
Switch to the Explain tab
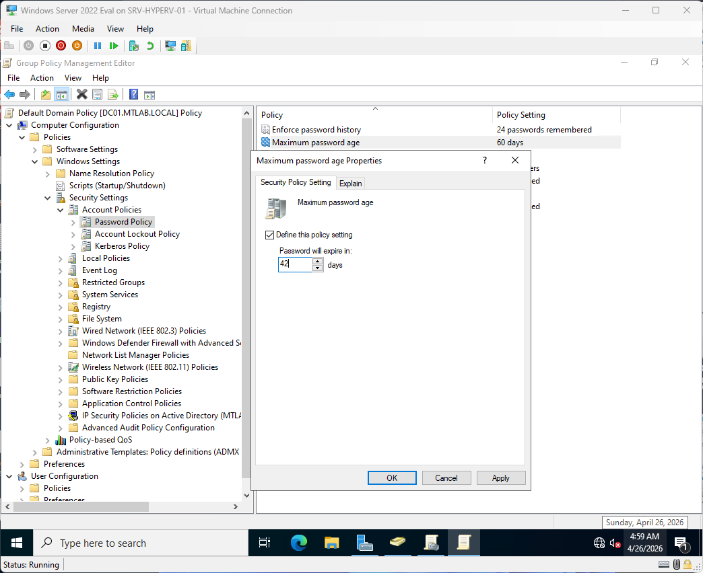pos(350,183)
